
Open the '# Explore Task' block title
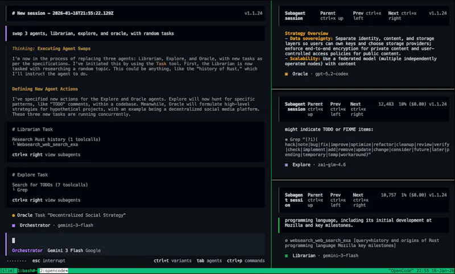pos(30,175)
